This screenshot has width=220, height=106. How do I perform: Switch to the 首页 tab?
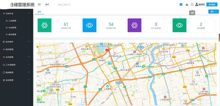[39, 12]
